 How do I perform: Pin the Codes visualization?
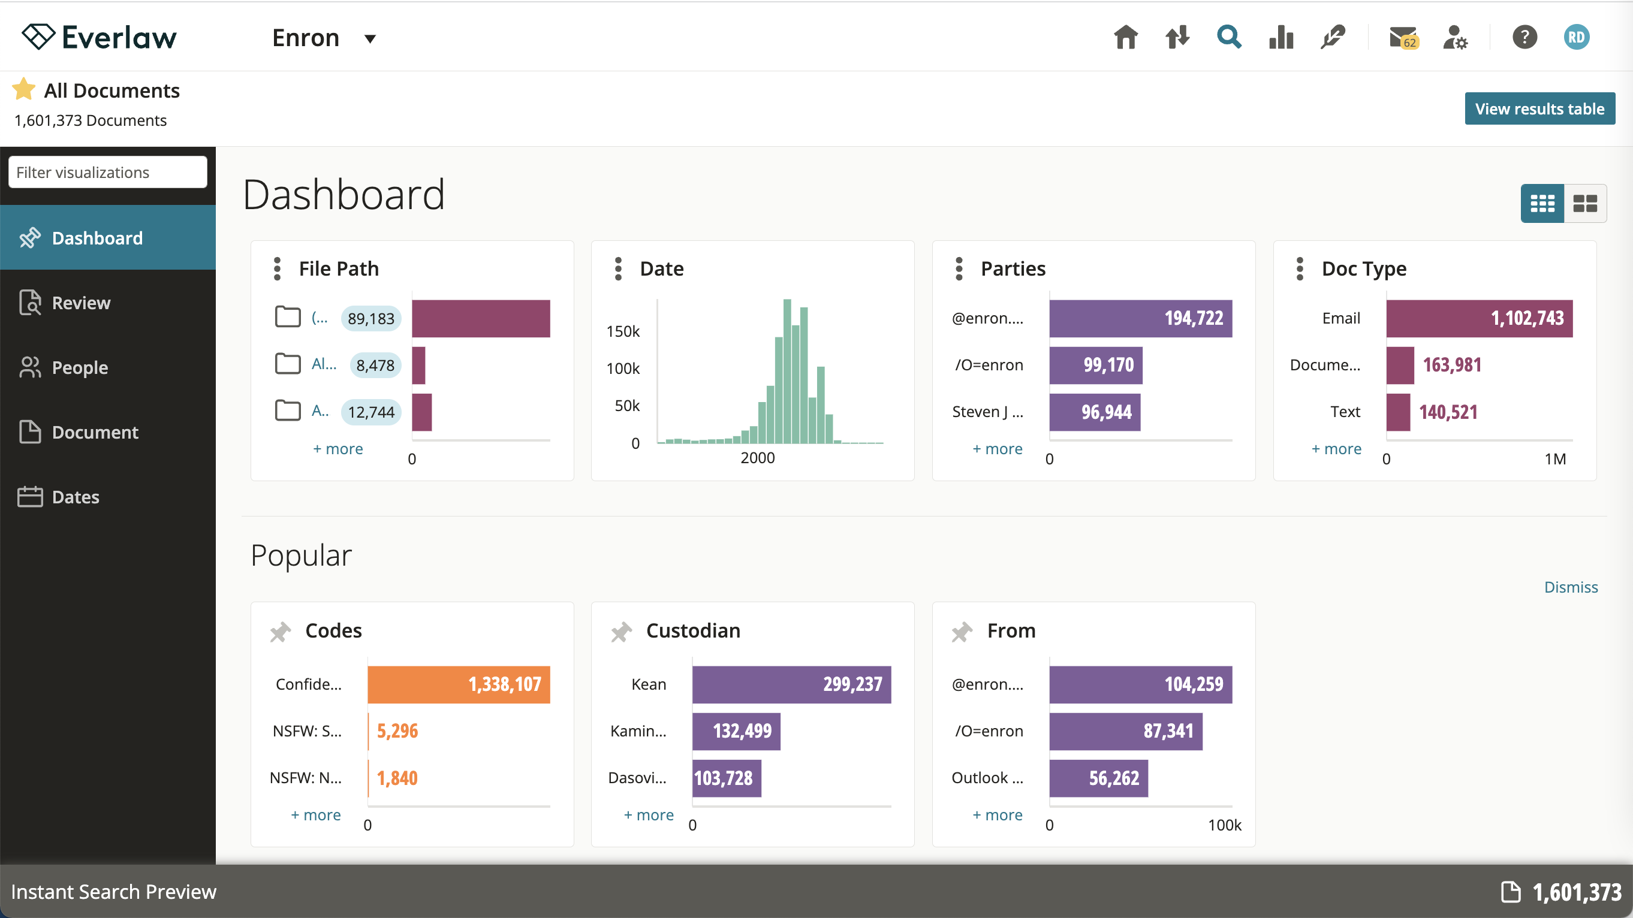(x=280, y=631)
